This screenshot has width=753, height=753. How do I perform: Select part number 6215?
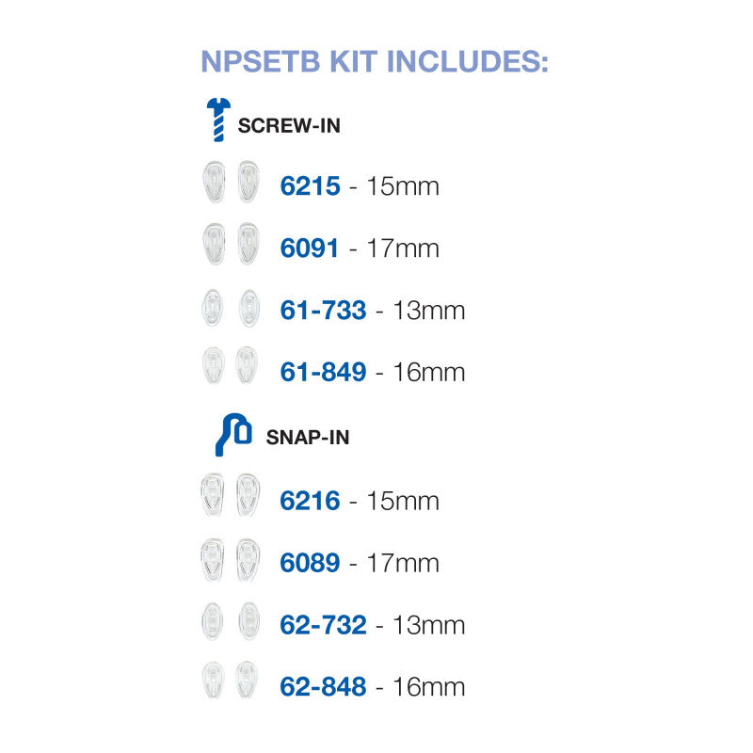310,186
